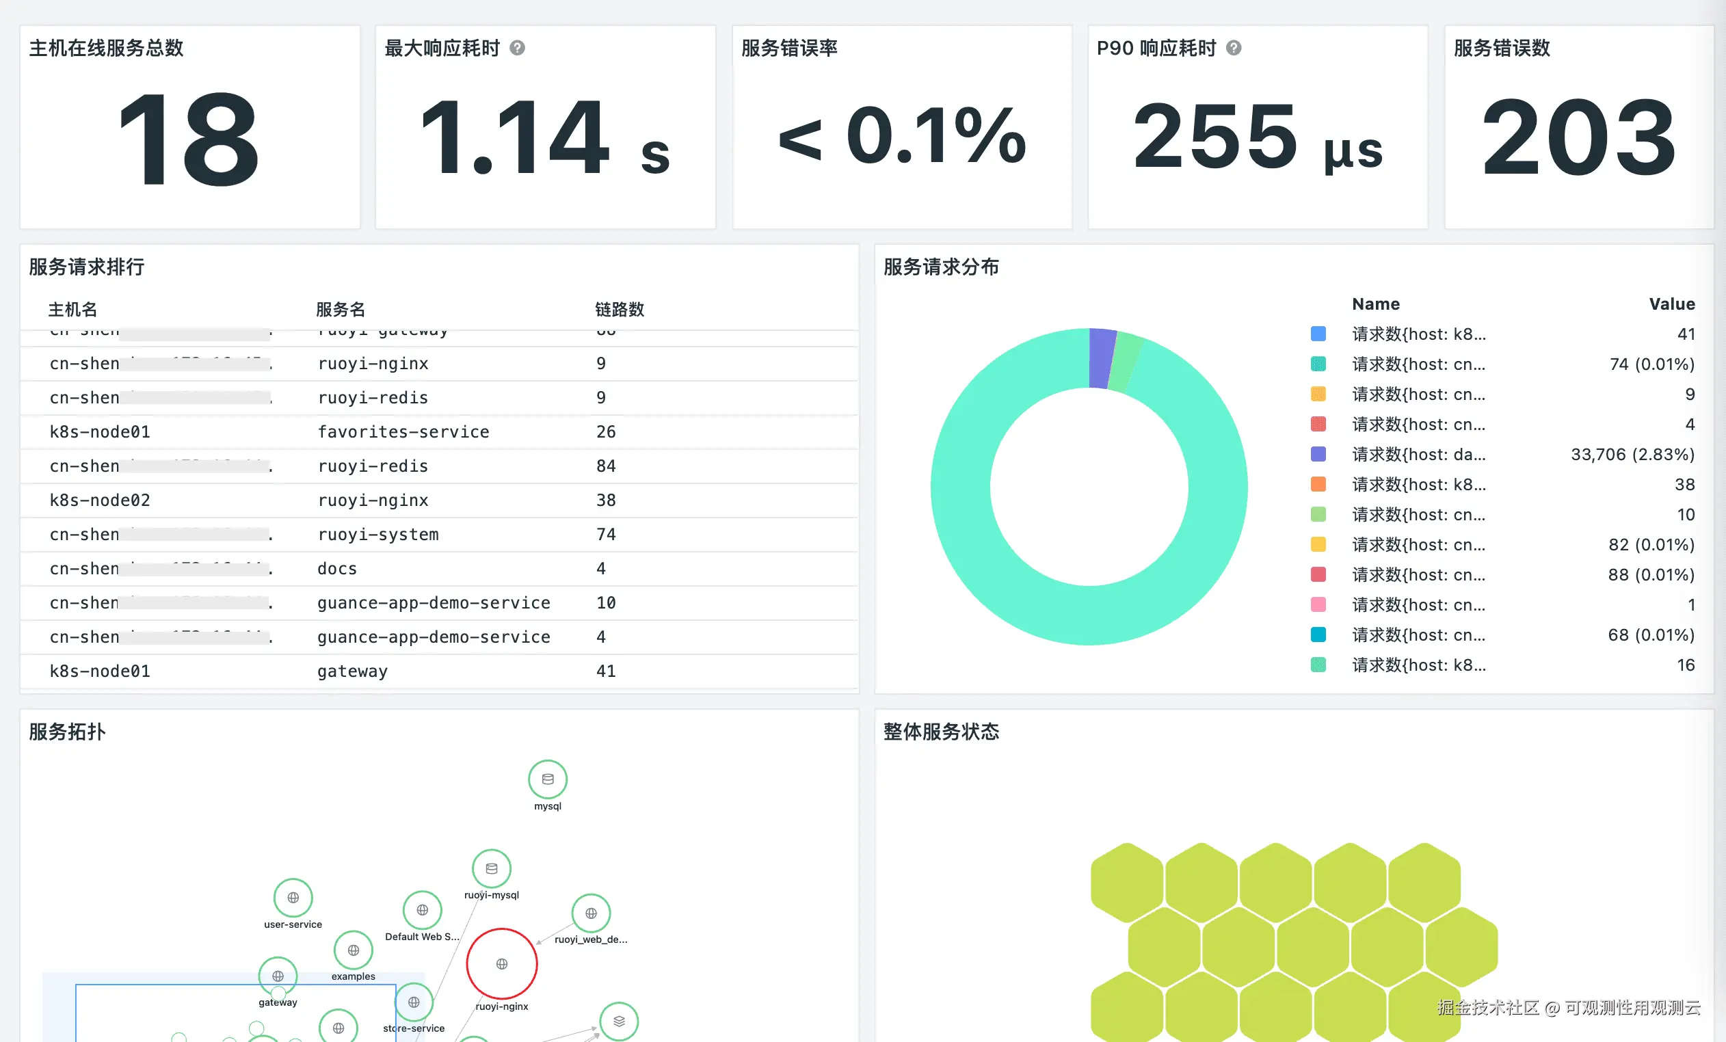The width and height of the screenshot is (1726, 1042).
Task: Click the top-left hexagon in 整体服务状态
Action: point(1126,881)
